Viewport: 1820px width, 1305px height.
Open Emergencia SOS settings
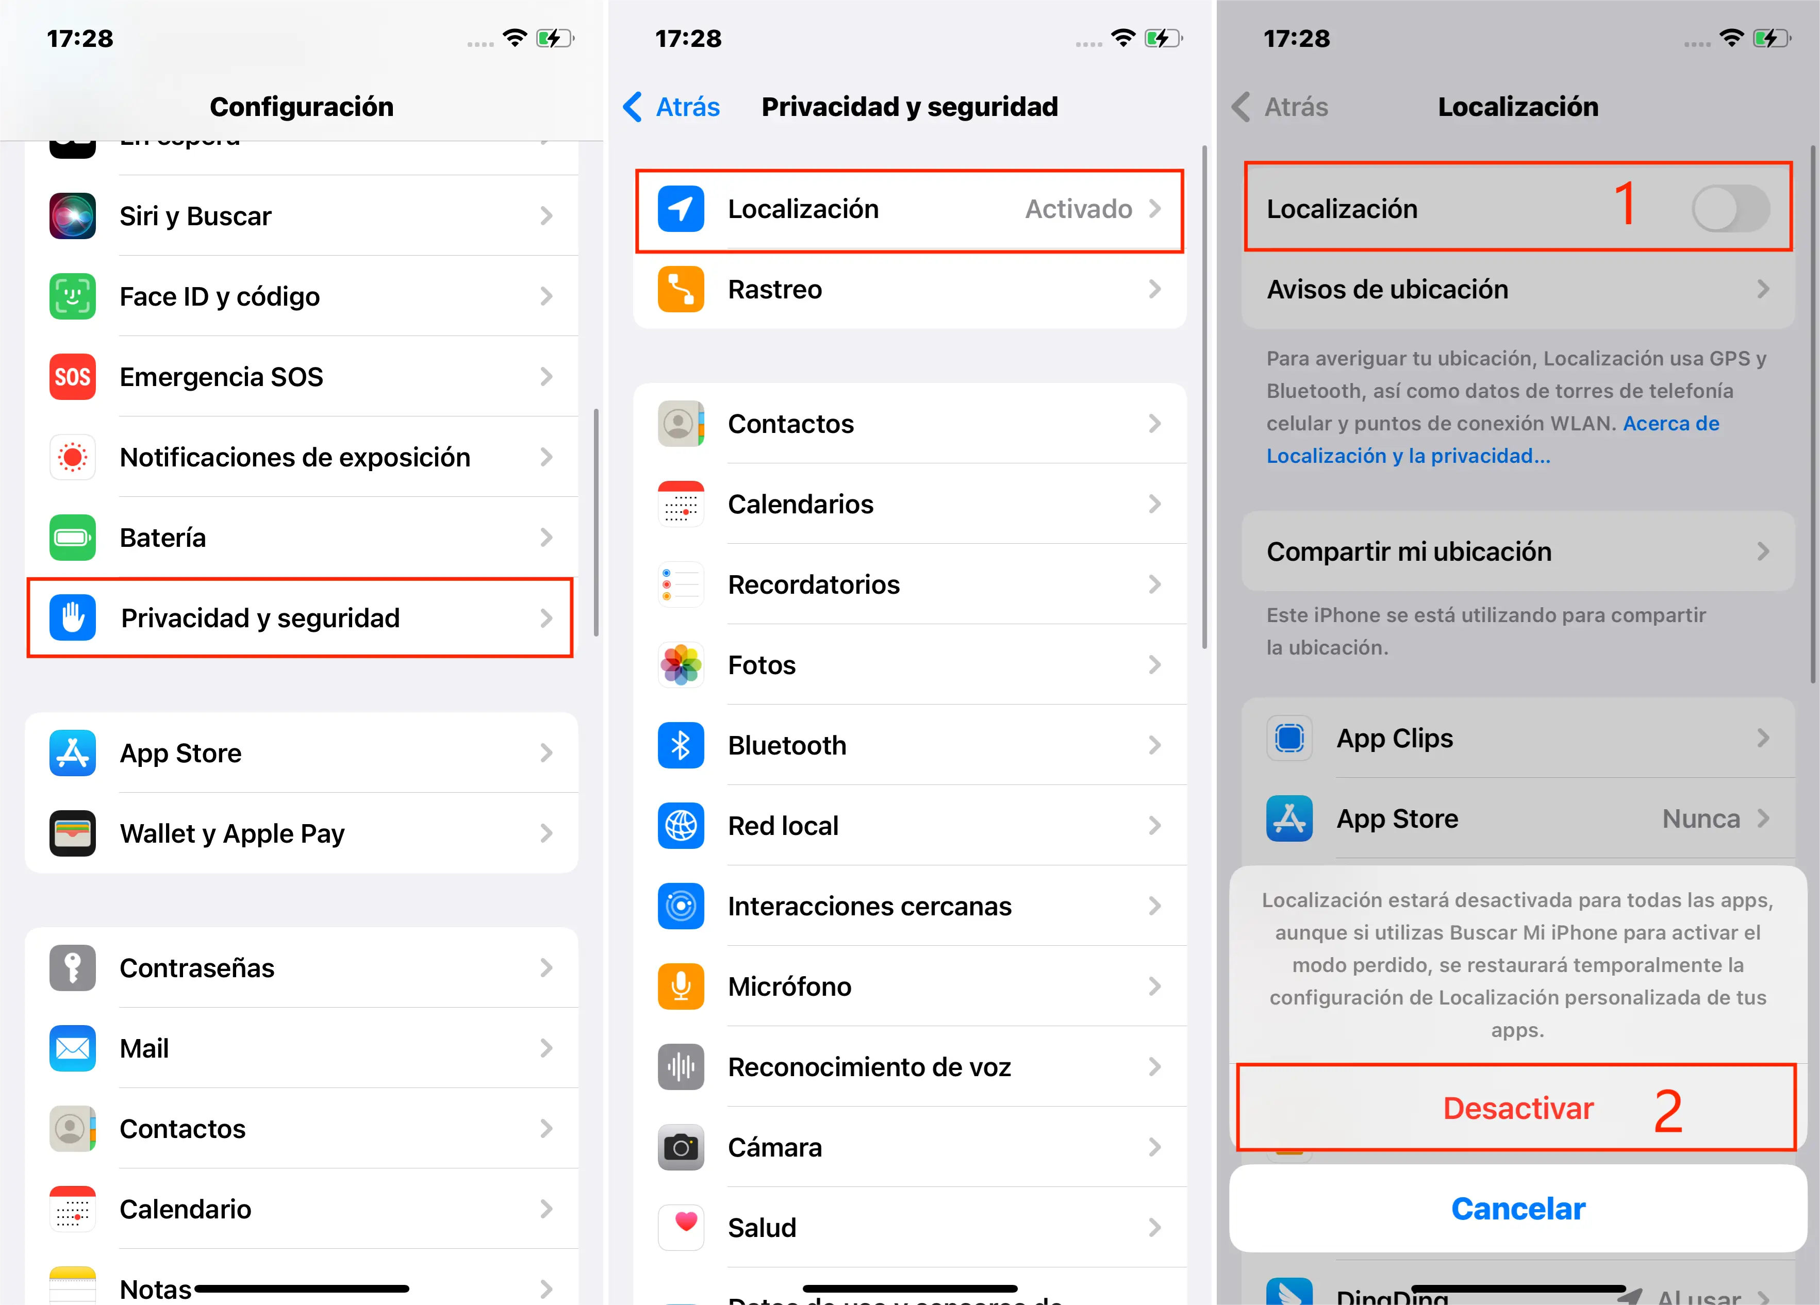(298, 376)
